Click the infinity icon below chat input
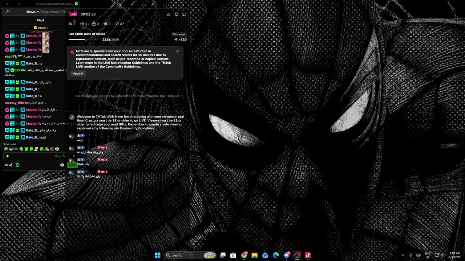Image resolution: width=465 pixels, height=261 pixels. point(6,165)
